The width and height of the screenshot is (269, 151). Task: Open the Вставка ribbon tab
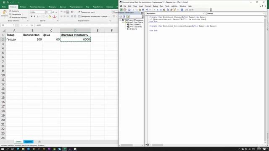23,7
